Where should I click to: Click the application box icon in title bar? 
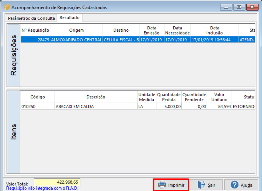coord(7,7)
